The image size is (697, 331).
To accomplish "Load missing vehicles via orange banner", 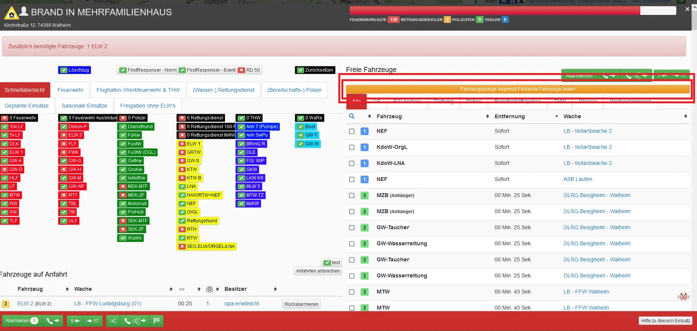I will pyautogui.click(x=518, y=89).
